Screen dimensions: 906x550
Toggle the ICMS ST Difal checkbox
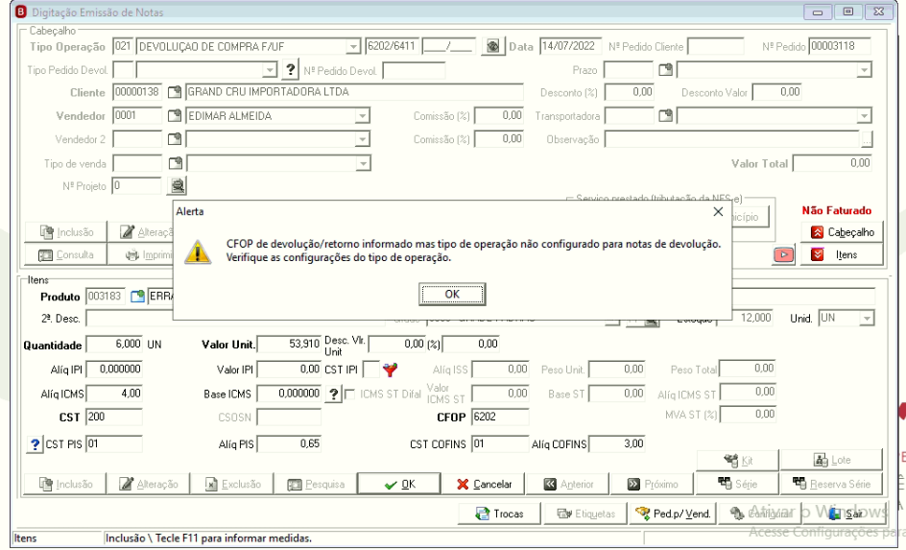point(349,395)
